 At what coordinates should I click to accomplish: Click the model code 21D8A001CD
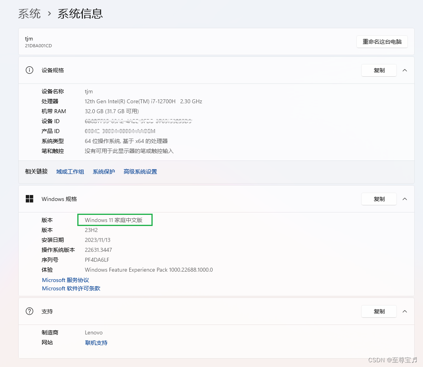38,46
